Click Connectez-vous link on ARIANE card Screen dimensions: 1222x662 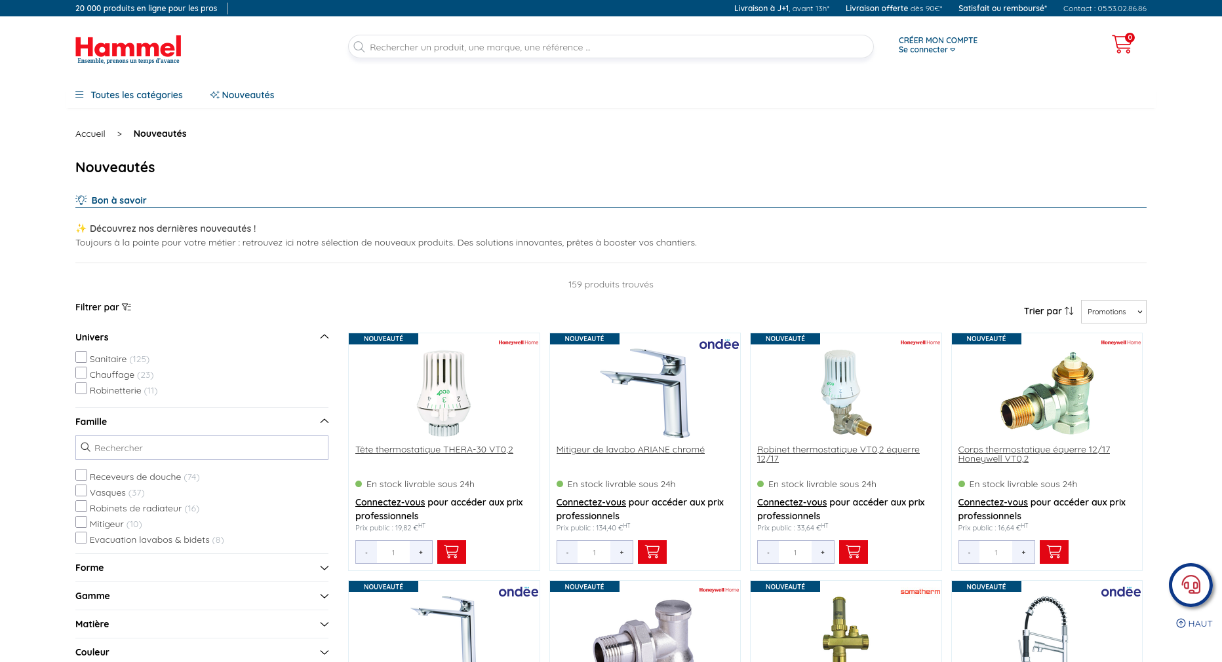coord(591,502)
